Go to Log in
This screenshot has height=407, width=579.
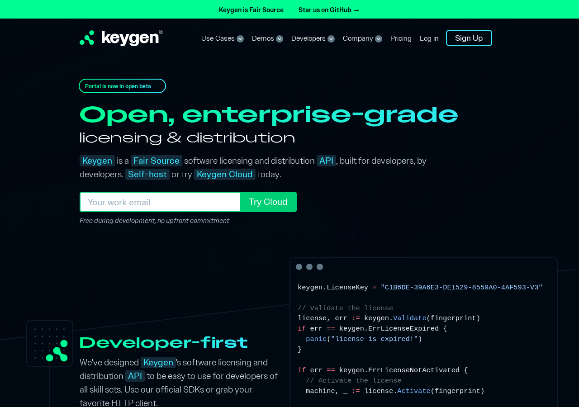click(429, 38)
